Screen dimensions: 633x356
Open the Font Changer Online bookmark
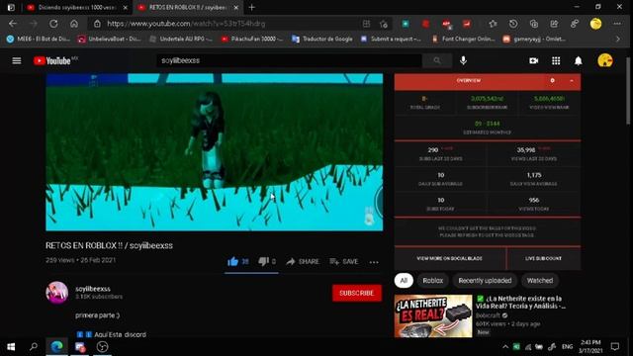[x=463, y=39]
